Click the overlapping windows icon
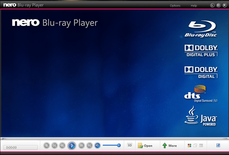The image size is (229, 155). [195, 145]
